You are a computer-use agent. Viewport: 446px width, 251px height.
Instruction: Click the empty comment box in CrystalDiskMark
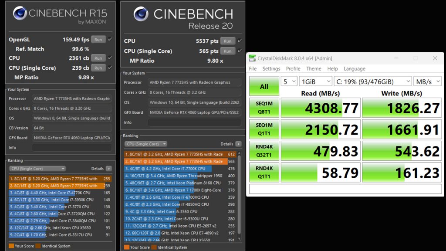(x=345, y=189)
